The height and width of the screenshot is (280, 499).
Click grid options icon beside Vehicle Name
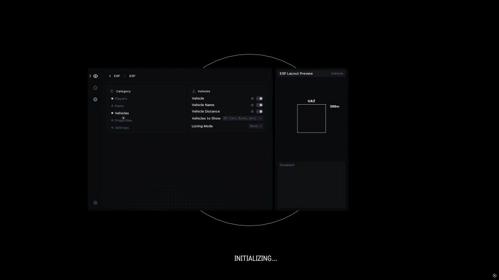point(252,105)
